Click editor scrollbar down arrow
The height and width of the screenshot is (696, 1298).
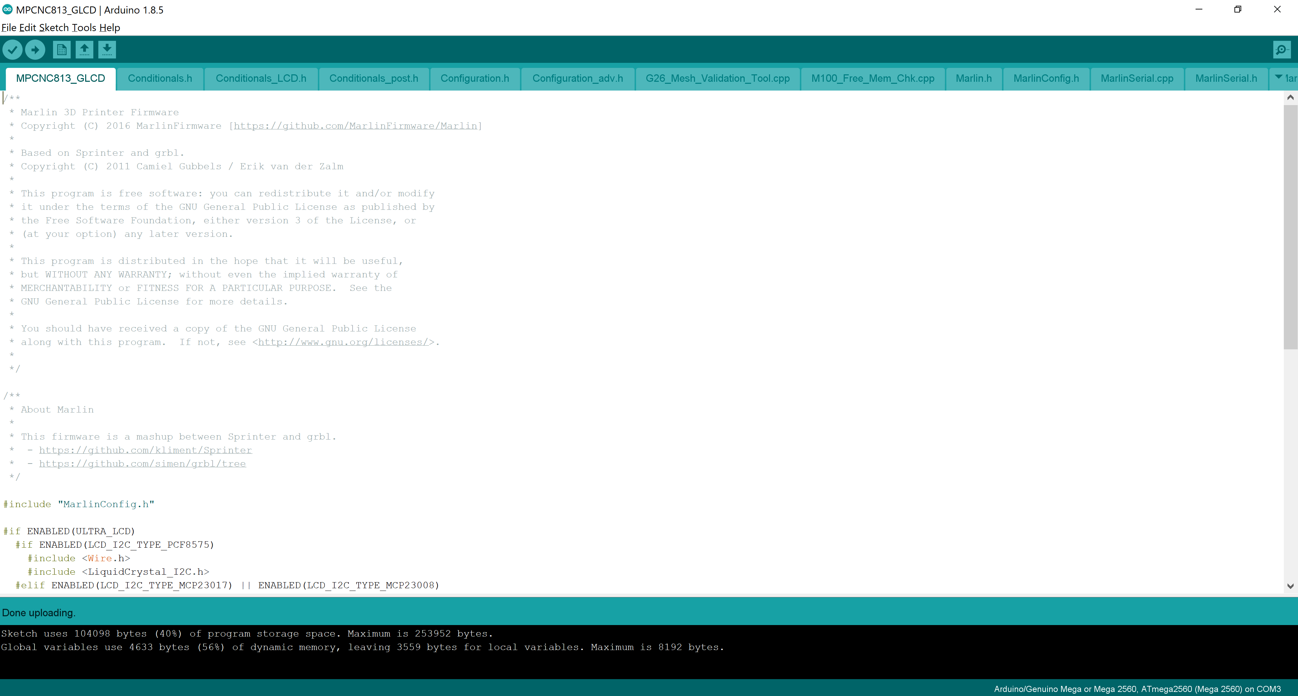pos(1291,586)
